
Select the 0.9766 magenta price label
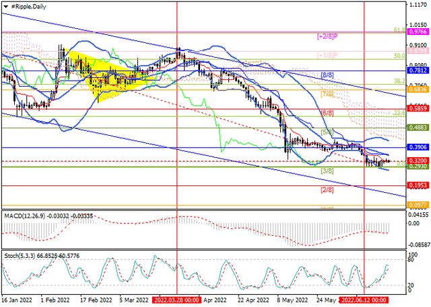[418, 32]
